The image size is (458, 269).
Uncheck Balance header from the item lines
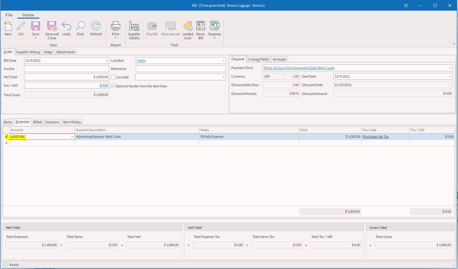click(113, 86)
